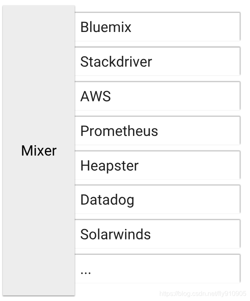250x301 pixels.
Task: Click the "Bluemix" text label
Action: coord(106,27)
